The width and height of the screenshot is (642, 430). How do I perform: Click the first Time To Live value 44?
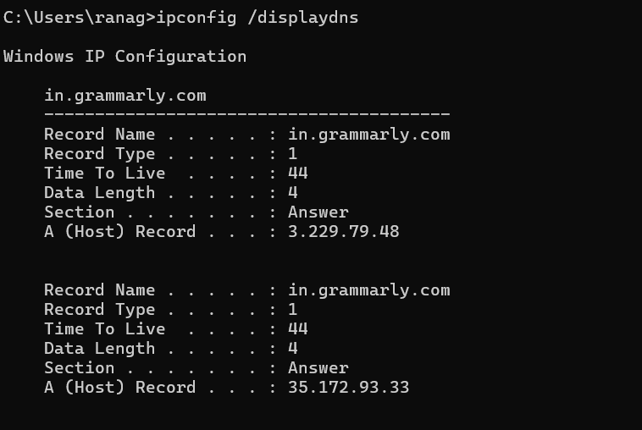[298, 174]
